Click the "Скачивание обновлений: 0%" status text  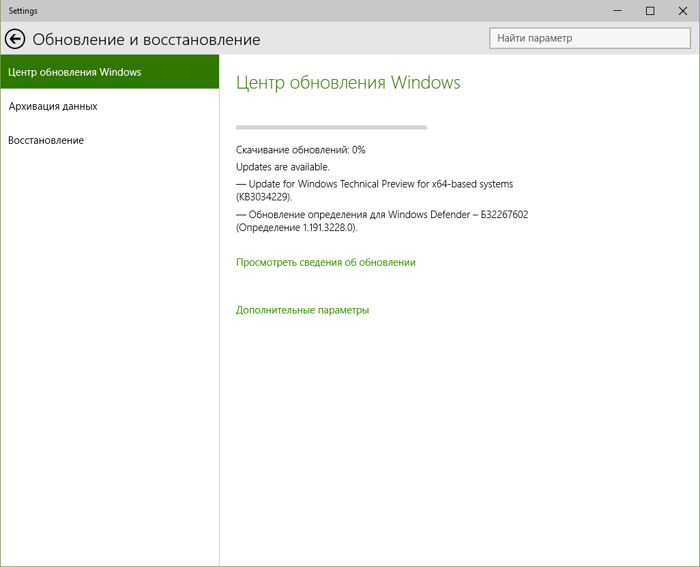click(x=300, y=150)
